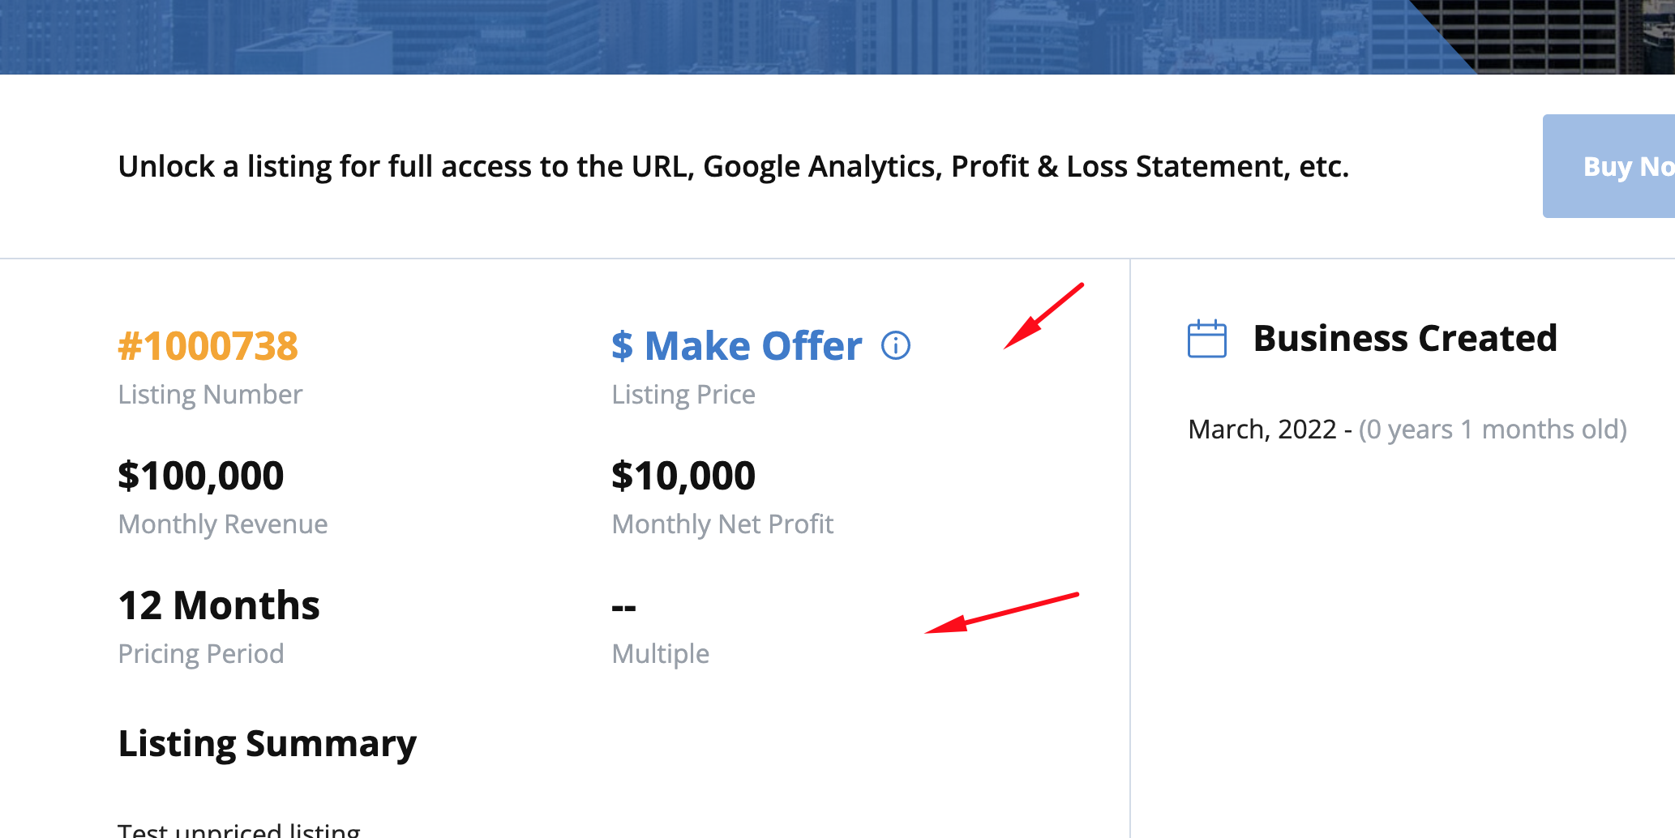Click the Listing Summary heading
The image size is (1675, 838).
(268, 744)
